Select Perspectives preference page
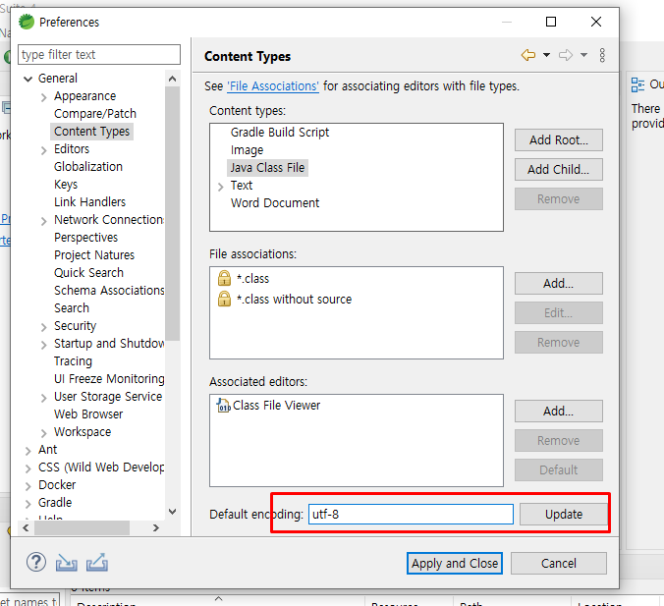664x606 pixels. coord(86,237)
